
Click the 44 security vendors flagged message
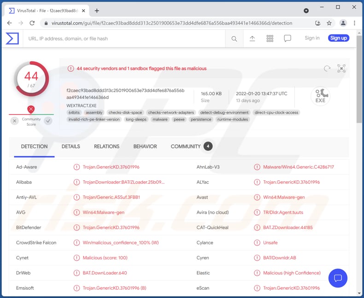click(x=141, y=69)
